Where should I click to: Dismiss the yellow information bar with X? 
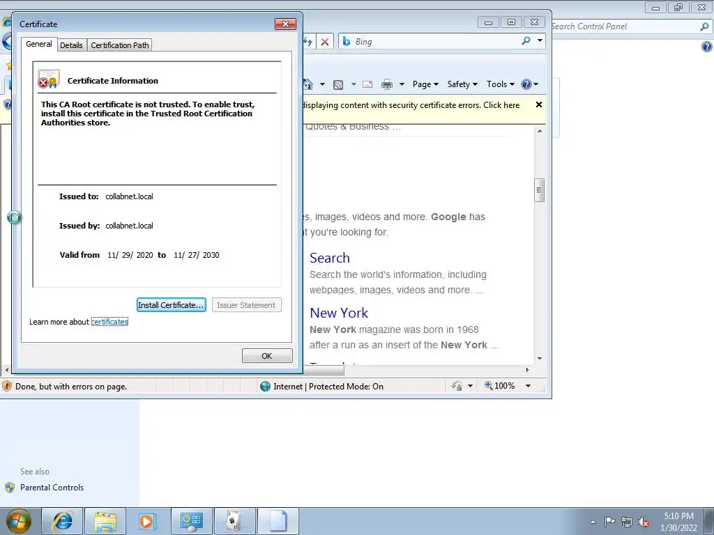pos(539,104)
